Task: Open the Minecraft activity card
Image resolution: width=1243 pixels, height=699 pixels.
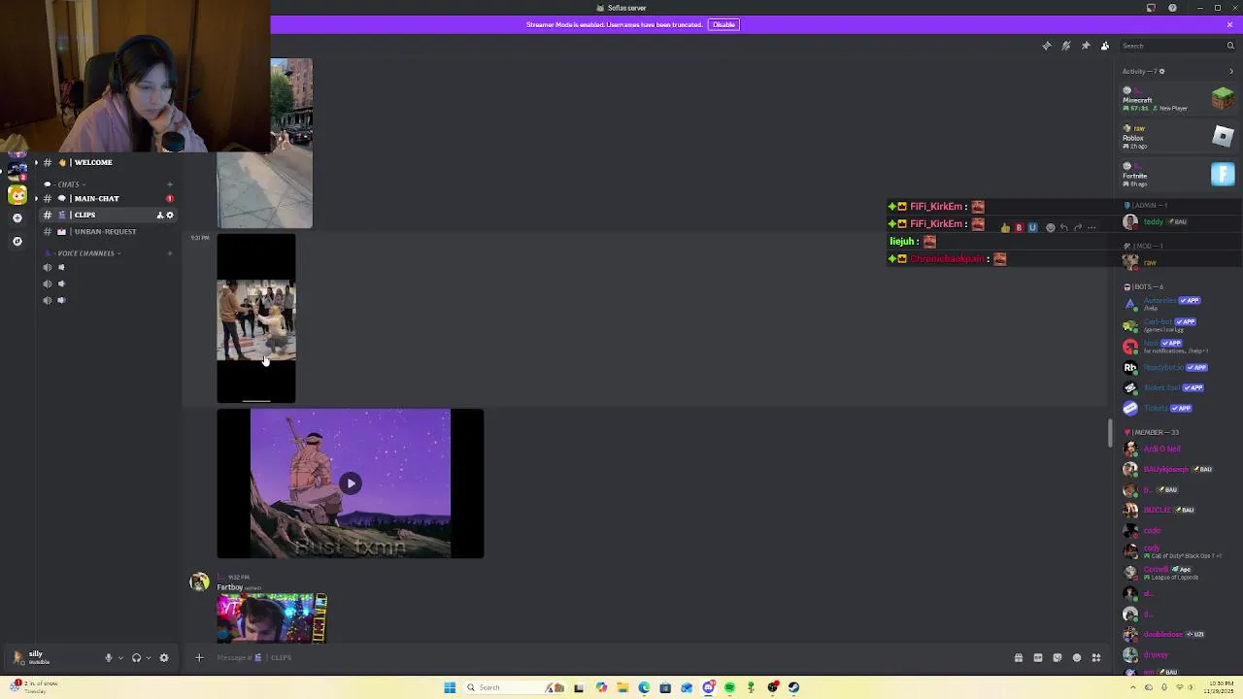Action: point(1178,98)
